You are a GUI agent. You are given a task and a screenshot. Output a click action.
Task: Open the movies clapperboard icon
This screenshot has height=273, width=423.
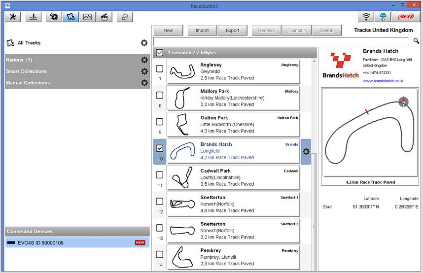(x=104, y=17)
